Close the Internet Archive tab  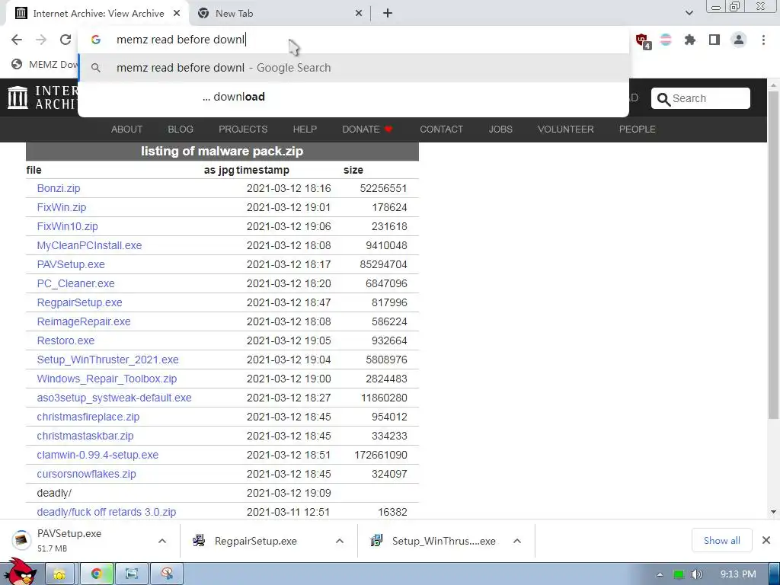tap(177, 14)
